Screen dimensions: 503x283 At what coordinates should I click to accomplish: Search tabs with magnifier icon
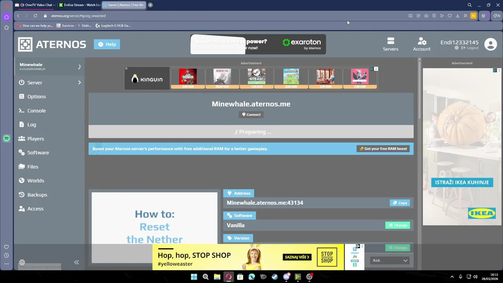[469, 5]
